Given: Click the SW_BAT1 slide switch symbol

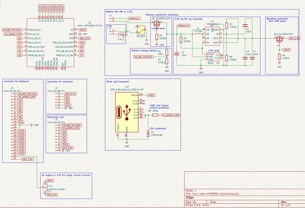Looking at the screenshot, I should pos(141,30).
